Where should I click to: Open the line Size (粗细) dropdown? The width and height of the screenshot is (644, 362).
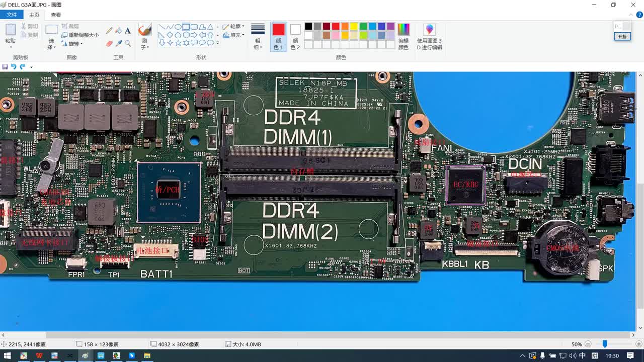coord(258,36)
